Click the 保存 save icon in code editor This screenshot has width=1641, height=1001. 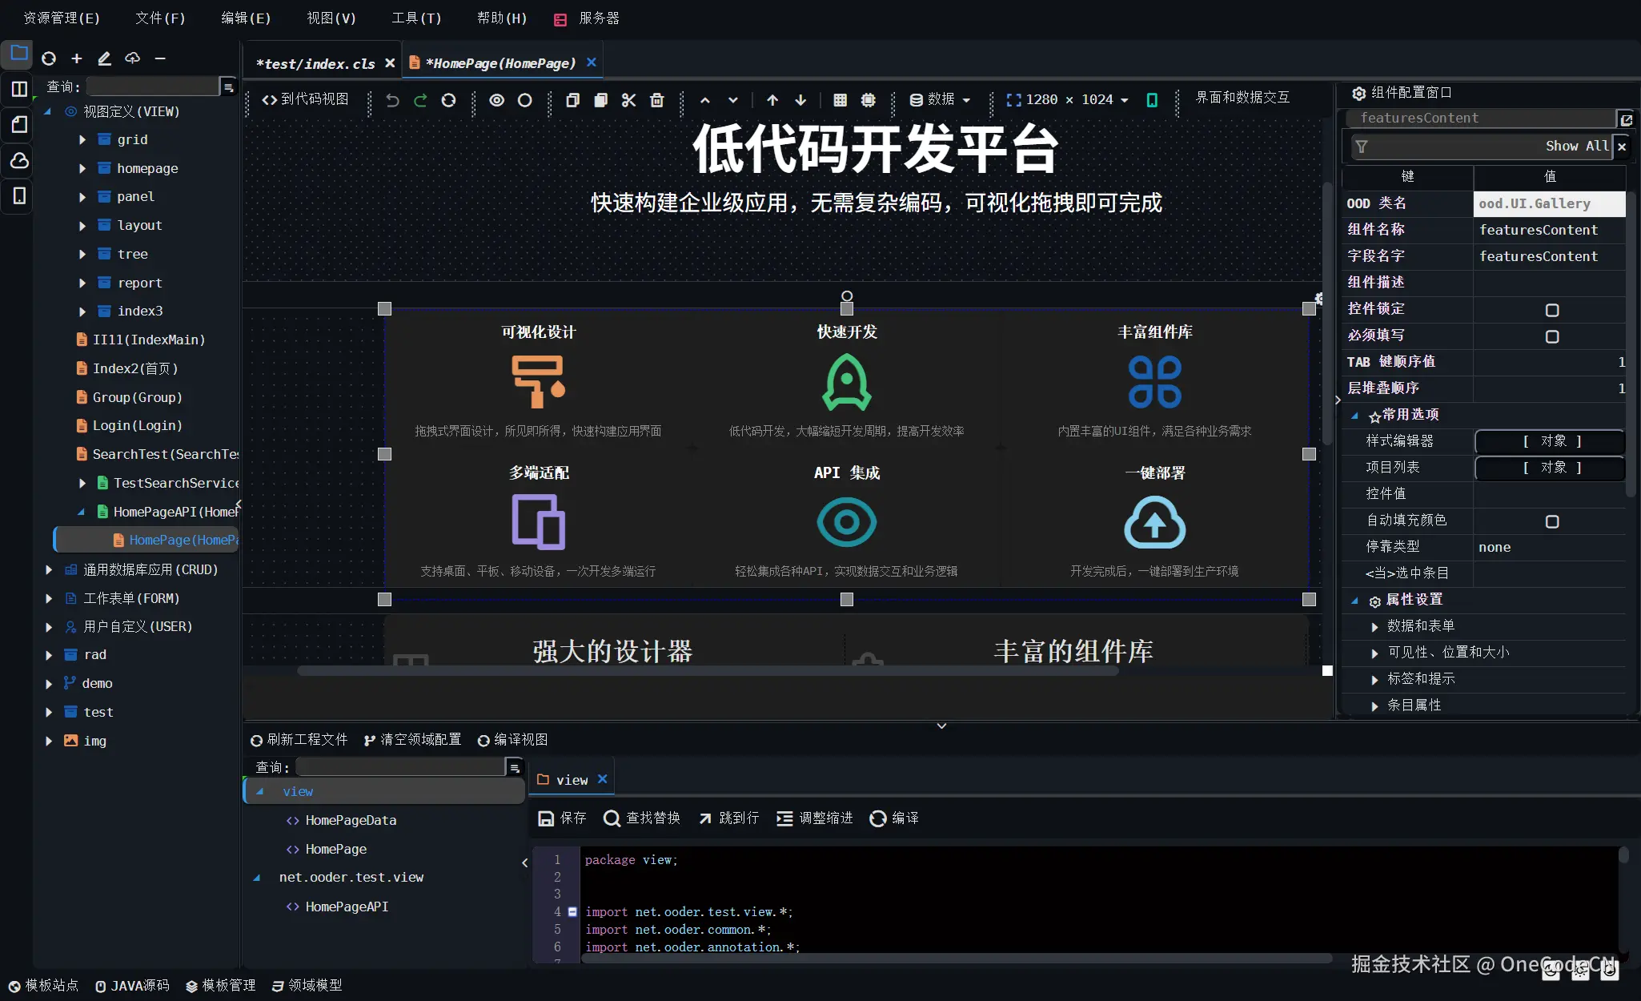(546, 818)
